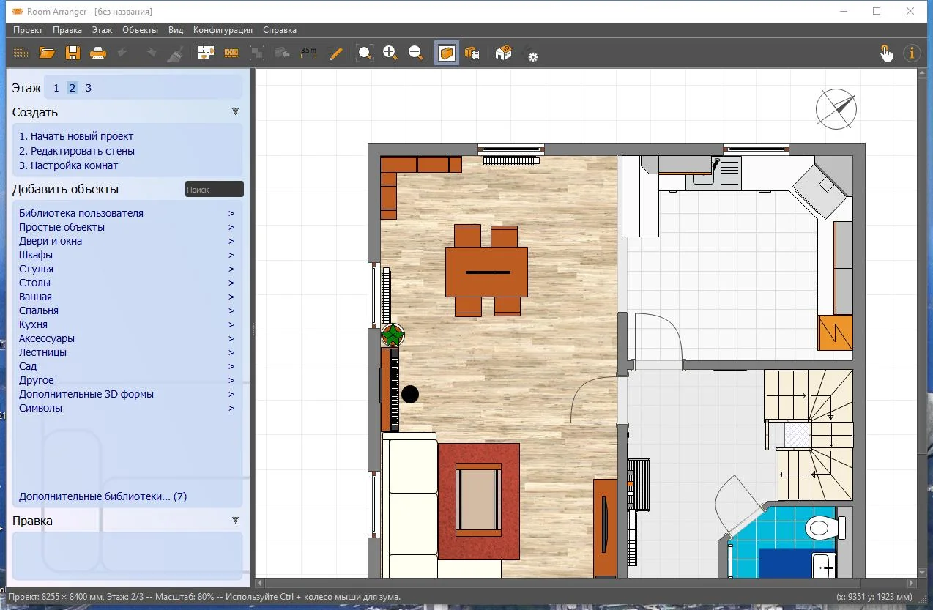Image resolution: width=933 pixels, height=610 pixels.
Task: Toggle the highlighted orange box object button
Action: tap(447, 53)
